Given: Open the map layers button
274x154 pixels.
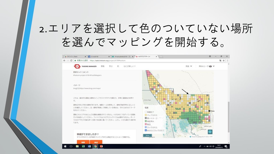Looking at the screenshot, I should (x=210, y=132).
